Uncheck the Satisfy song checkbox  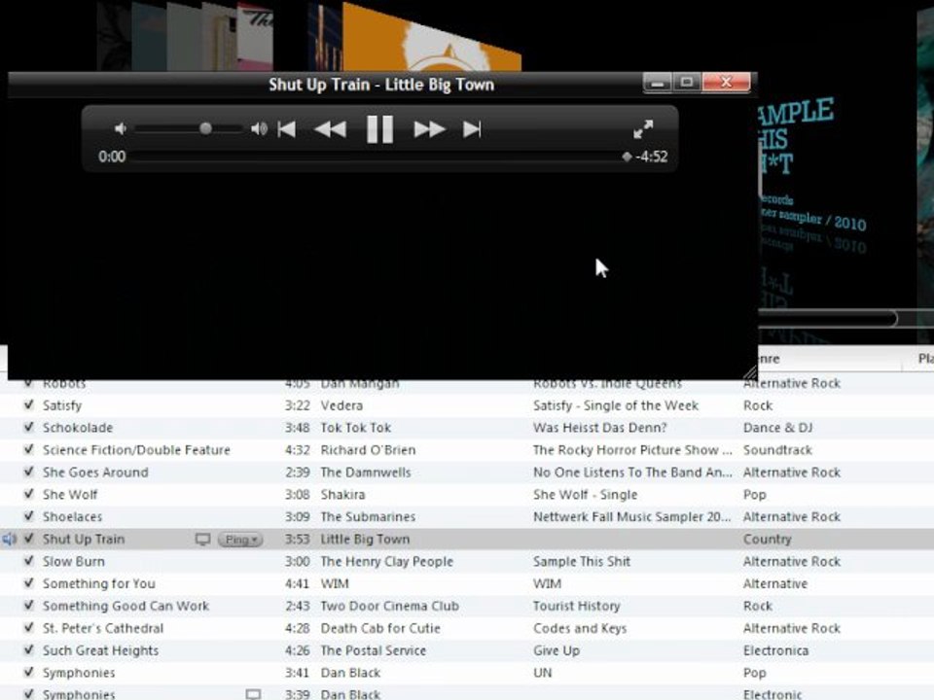point(28,405)
